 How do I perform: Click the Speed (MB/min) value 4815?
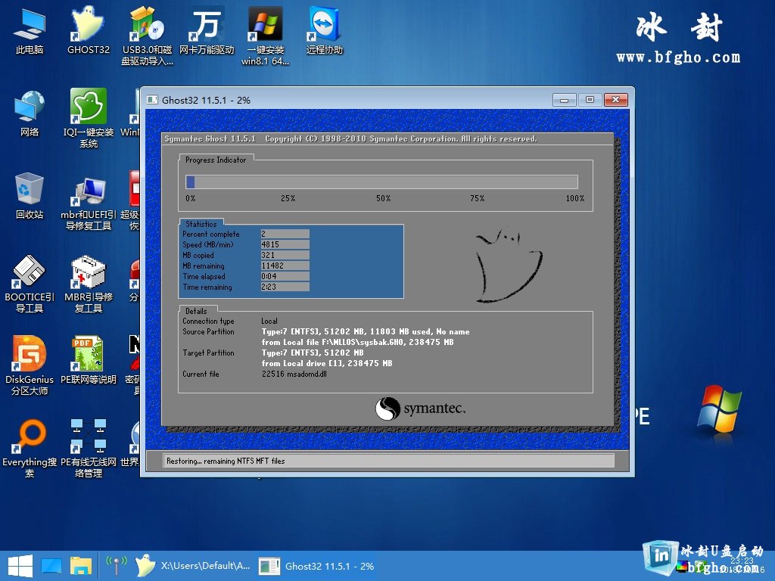coord(285,244)
